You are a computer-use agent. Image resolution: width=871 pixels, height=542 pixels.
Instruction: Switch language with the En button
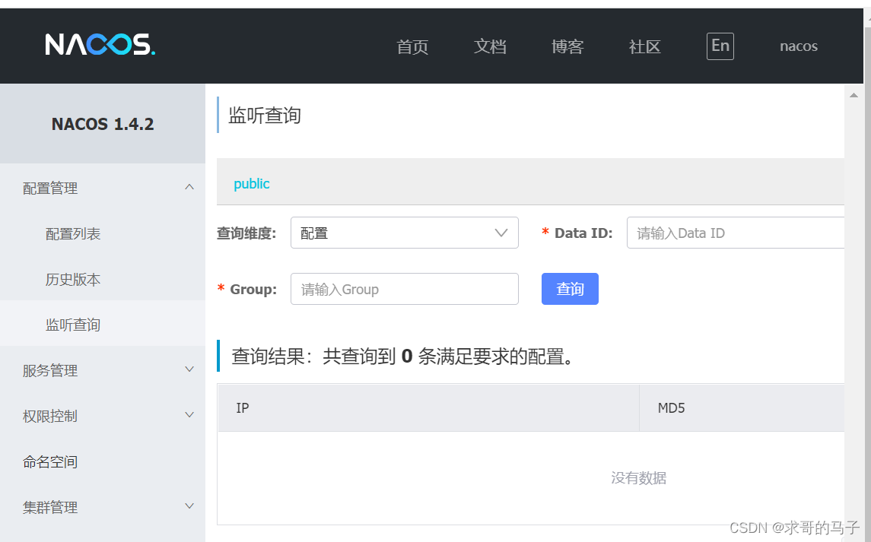(720, 46)
